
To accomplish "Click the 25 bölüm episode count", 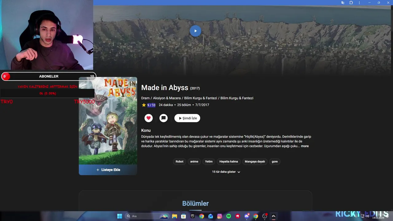I will [x=185, y=105].
